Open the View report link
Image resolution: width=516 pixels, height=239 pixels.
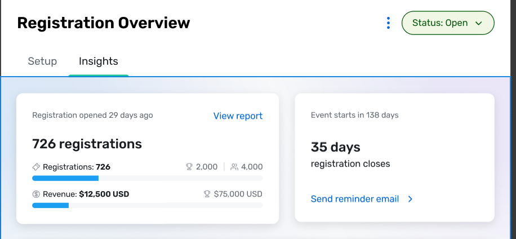pyautogui.click(x=238, y=116)
